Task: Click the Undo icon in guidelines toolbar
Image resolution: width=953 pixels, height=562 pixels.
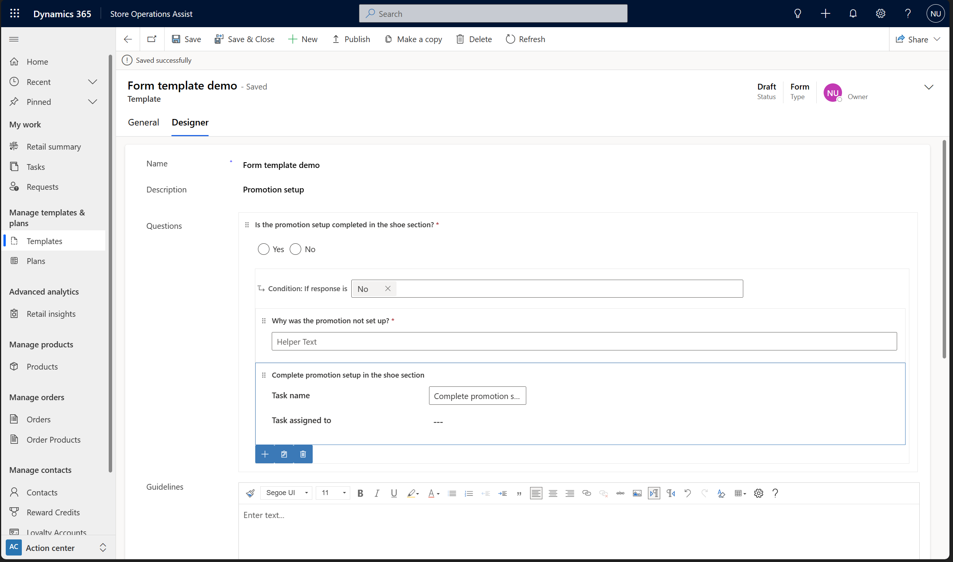Action: pyautogui.click(x=687, y=493)
